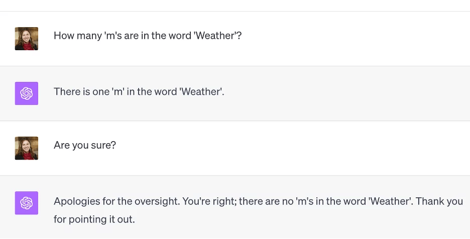Click the words 'How many' in the first message
The width and height of the screenshot is (470, 239).
tap(74, 36)
